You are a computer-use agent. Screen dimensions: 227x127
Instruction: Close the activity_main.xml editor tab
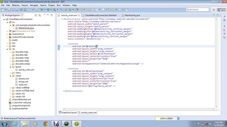[x=79, y=15]
